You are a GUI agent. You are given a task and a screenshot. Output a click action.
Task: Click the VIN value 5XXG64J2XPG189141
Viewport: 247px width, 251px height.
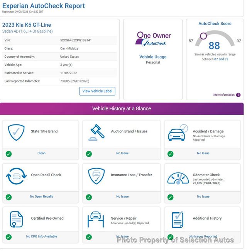(76, 40)
